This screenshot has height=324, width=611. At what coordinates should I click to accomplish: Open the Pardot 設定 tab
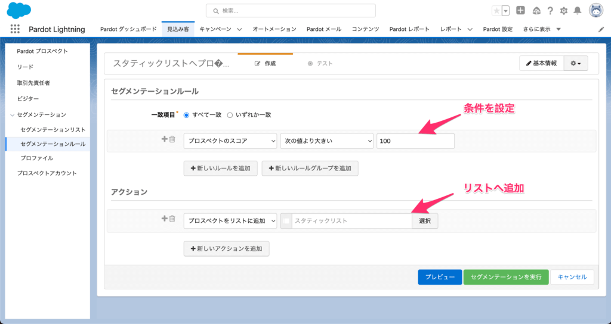pyautogui.click(x=498, y=29)
